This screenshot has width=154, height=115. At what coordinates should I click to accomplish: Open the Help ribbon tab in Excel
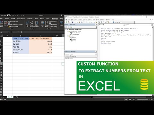click(x=62, y=19)
